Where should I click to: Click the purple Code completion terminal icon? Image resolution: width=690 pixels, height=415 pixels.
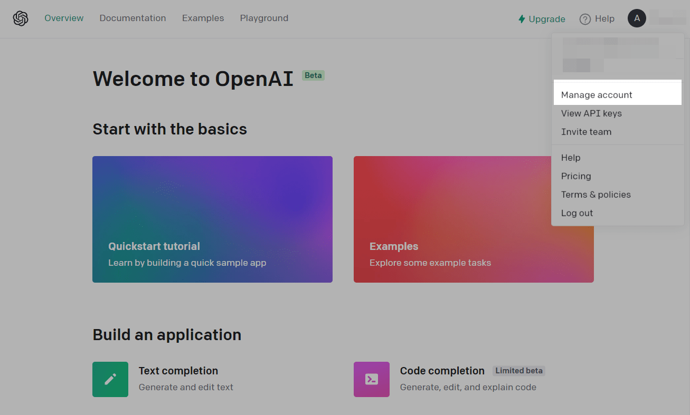click(x=372, y=379)
